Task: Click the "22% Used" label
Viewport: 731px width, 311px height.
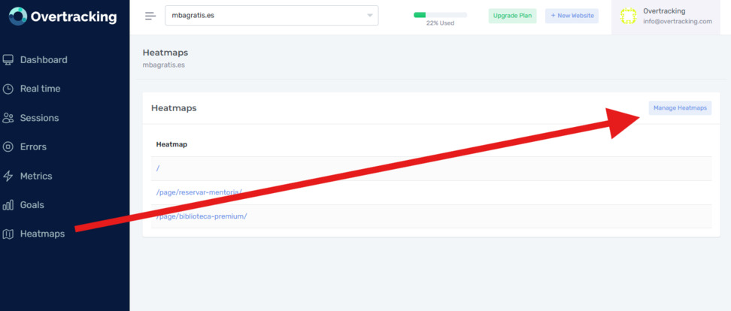Action: click(x=440, y=23)
